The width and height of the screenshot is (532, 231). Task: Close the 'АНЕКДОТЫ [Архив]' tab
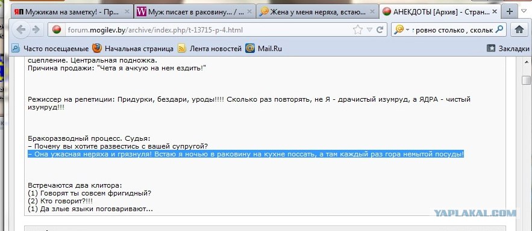click(x=495, y=11)
